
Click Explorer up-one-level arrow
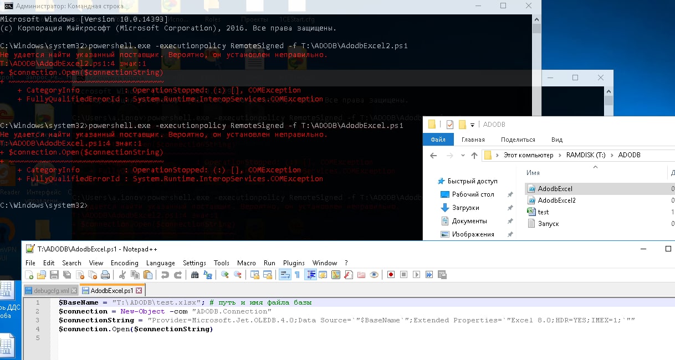[x=474, y=156]
